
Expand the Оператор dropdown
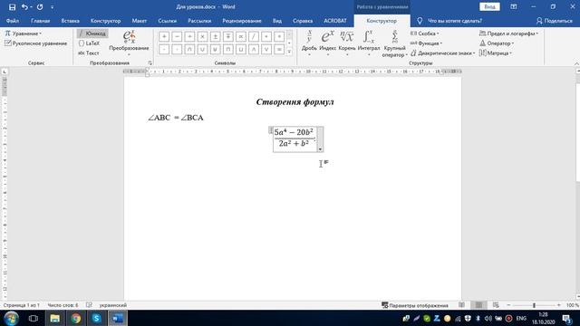click(x=497, y=43)
